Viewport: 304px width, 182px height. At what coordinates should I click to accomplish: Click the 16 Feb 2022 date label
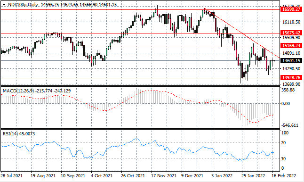284,175
